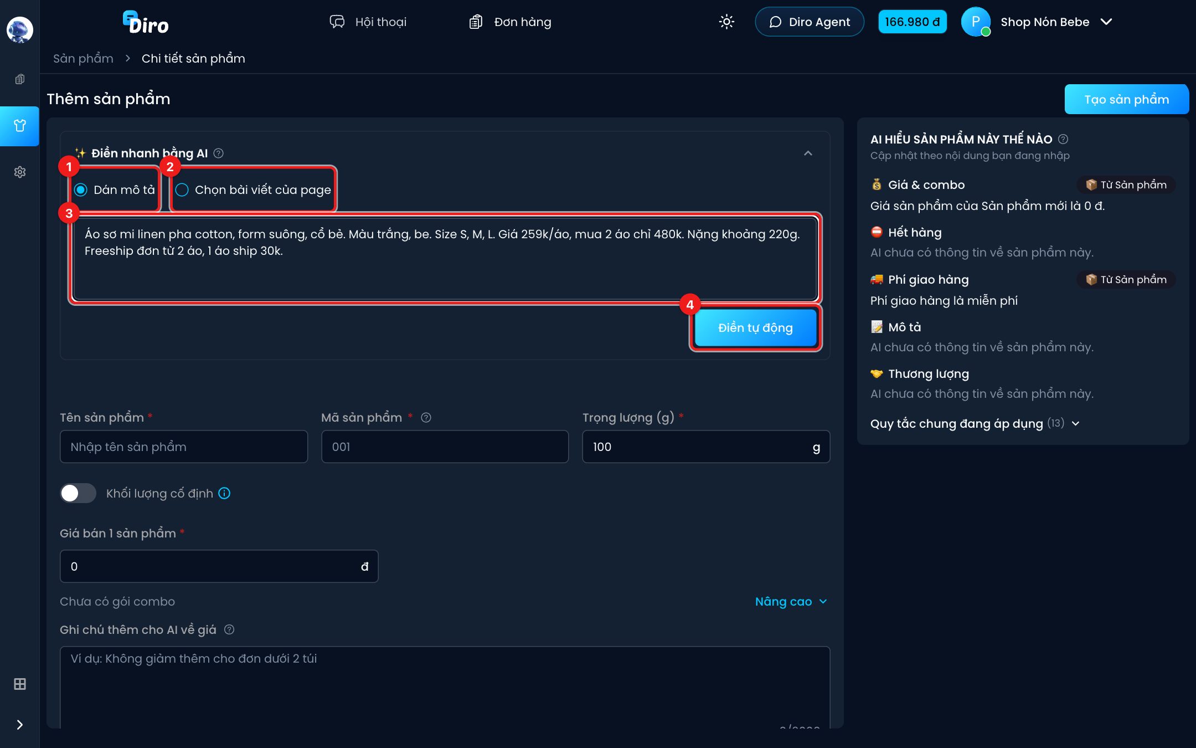The height and width of the screenshot is (748, 1196).
Task: Click the Tên sản phẩm input field
Action: point(184,447)
